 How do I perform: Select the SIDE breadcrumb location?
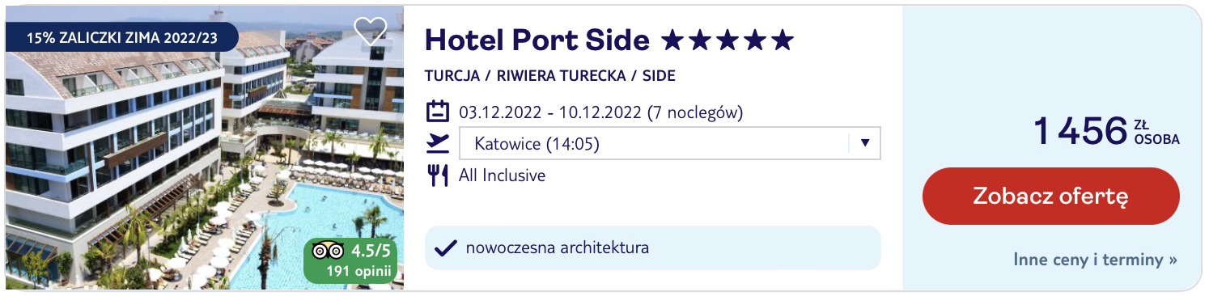pyautogui.click(x=659, y=76)
